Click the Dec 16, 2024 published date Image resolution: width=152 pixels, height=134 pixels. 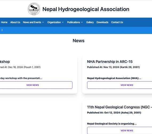coord(20,67)
